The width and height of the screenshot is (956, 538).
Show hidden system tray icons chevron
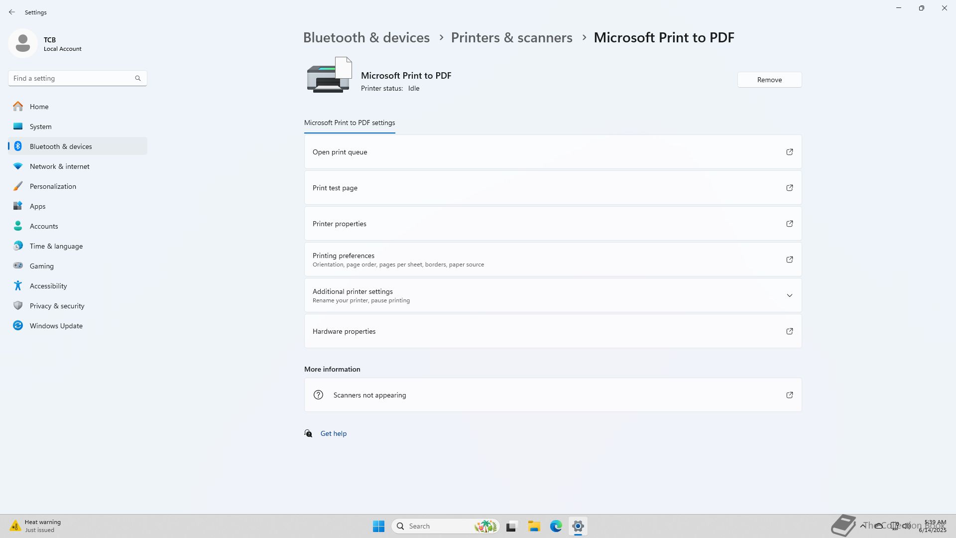click(x=862, y=526)
